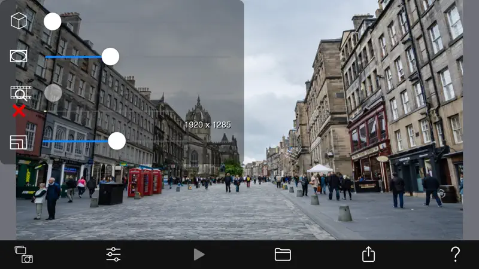479x269 pixels.
Task: Open help with the question mark
Action: (x=455, y=254)
